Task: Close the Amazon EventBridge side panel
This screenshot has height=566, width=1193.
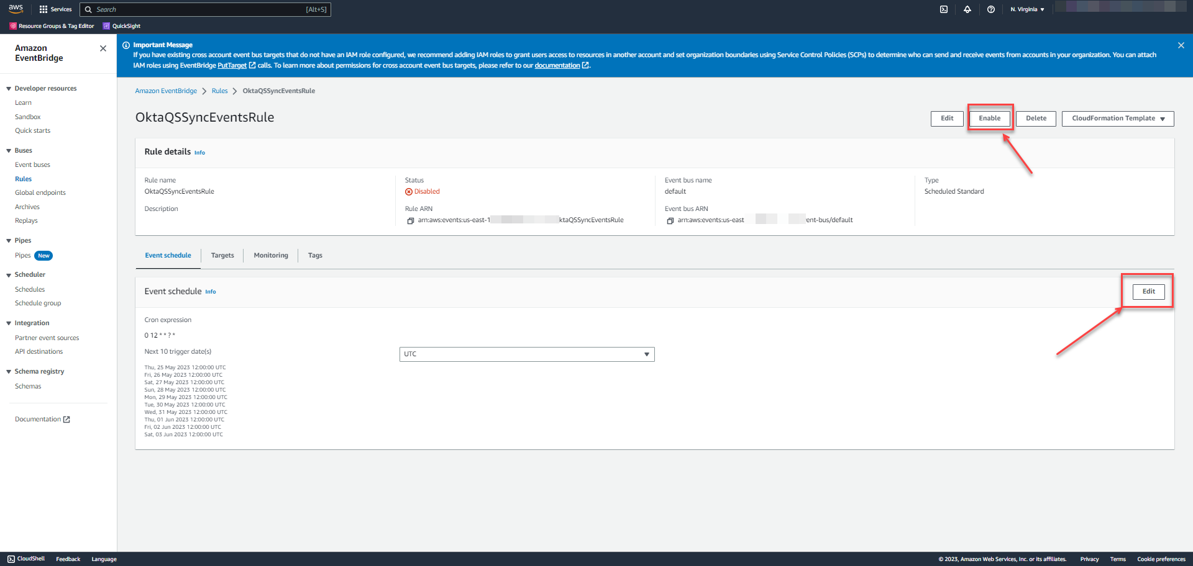Action: [103, 48]
